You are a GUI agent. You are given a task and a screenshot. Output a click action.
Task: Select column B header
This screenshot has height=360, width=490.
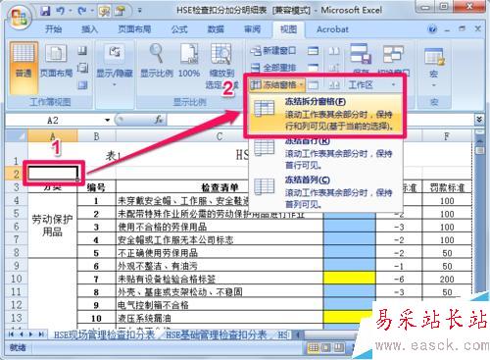point(96,136)
